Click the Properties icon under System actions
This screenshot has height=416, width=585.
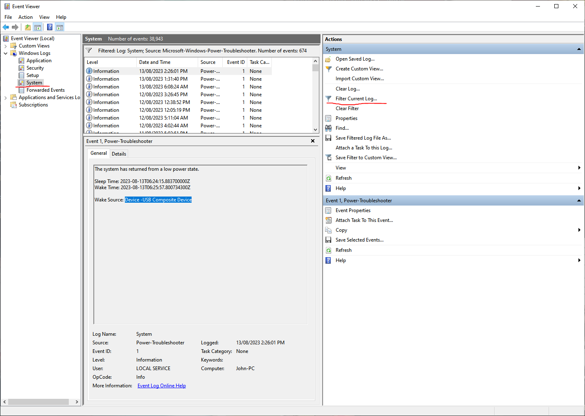[x=328, y=118]
